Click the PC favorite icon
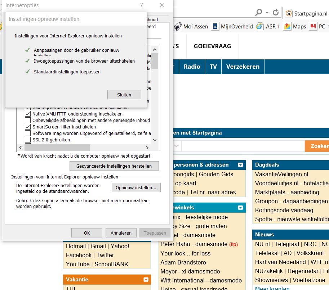 click(313, 26)
